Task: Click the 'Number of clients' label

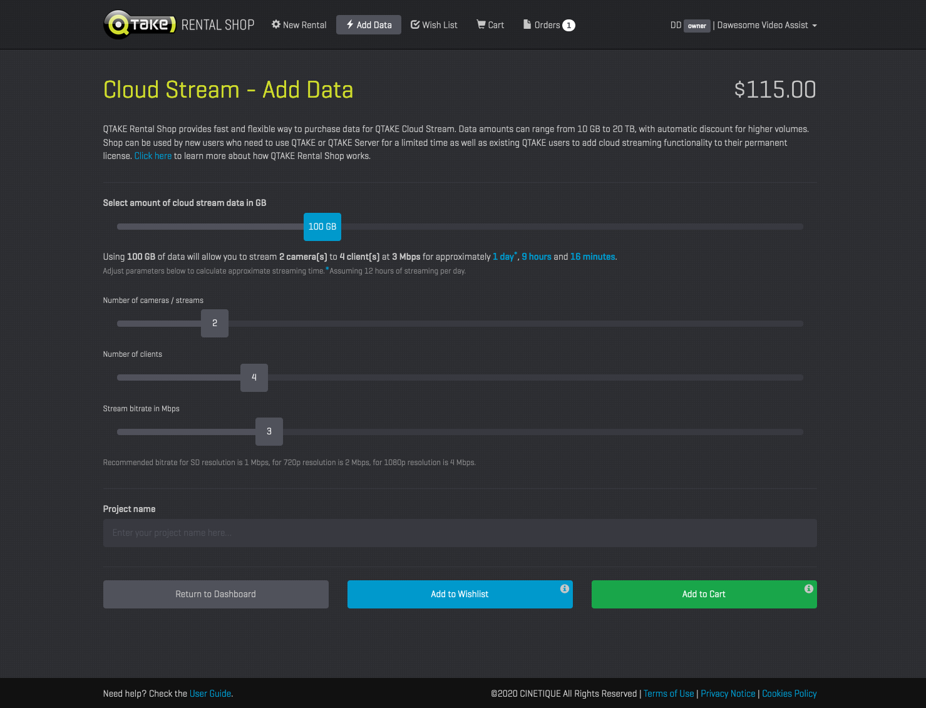Action: click(133, 354)
